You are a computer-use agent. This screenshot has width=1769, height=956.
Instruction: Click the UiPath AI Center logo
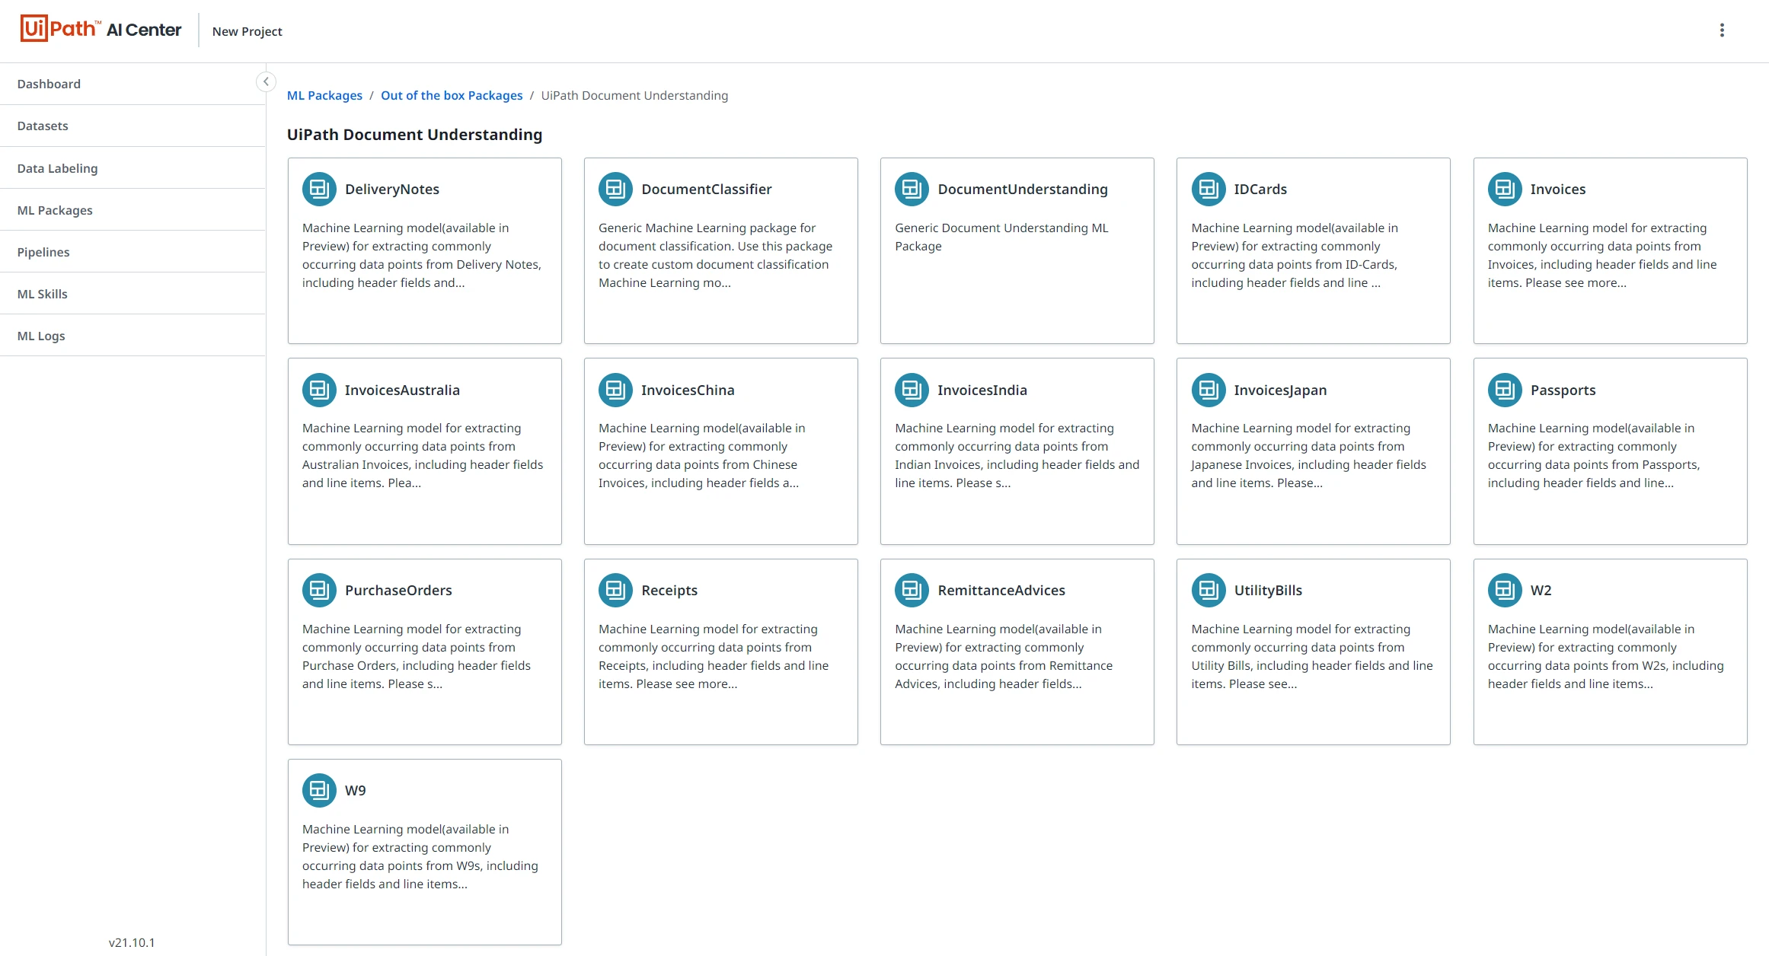pos(101,30)
